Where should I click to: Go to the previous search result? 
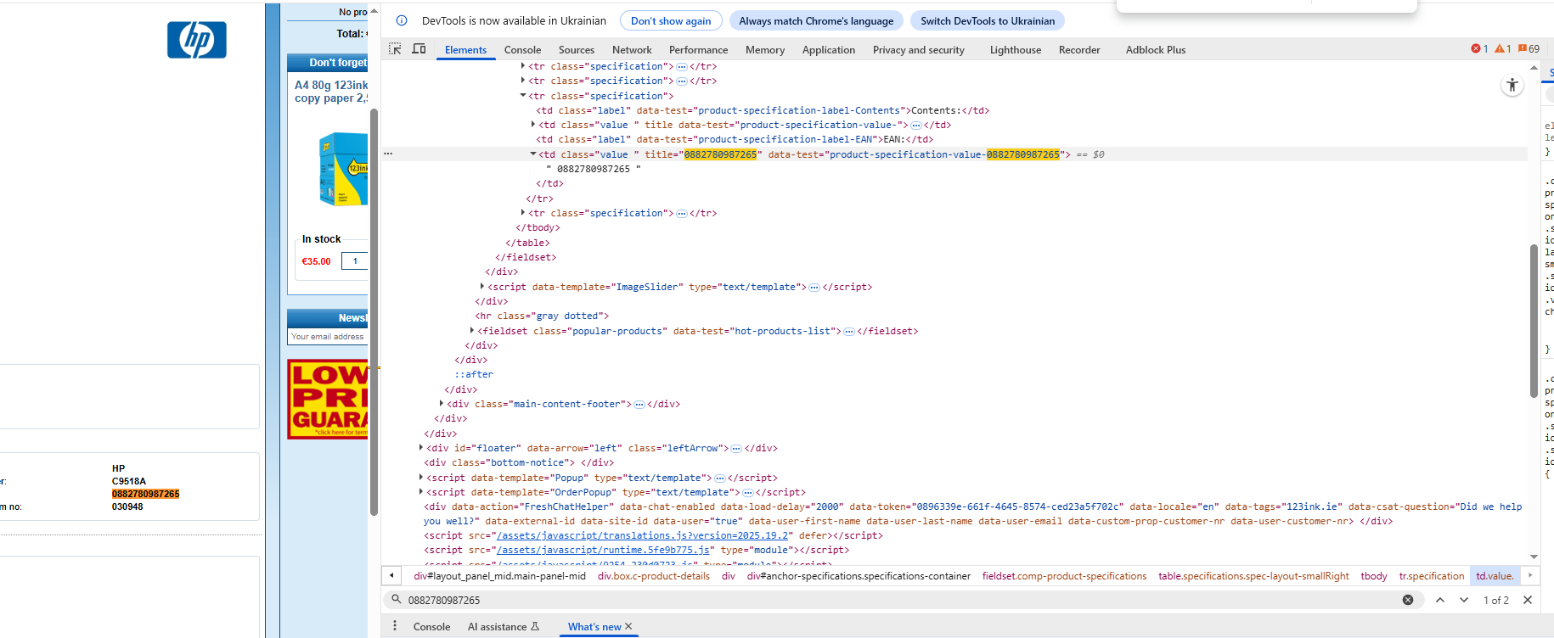[x=1440, y=600]
